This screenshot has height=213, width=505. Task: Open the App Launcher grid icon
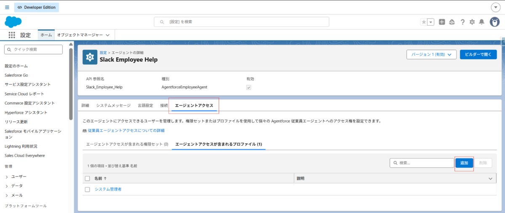click(x=12, y=35)
